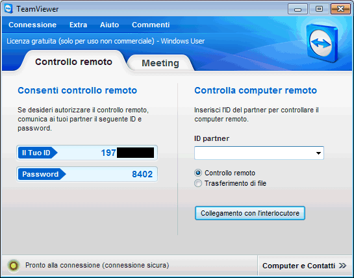Open the Commenti menu
The width and height of the screenshot is (354, 278).
tap(151, 25)
